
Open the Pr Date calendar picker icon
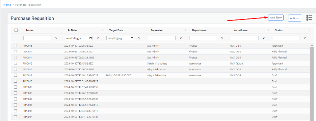(90, 38)
